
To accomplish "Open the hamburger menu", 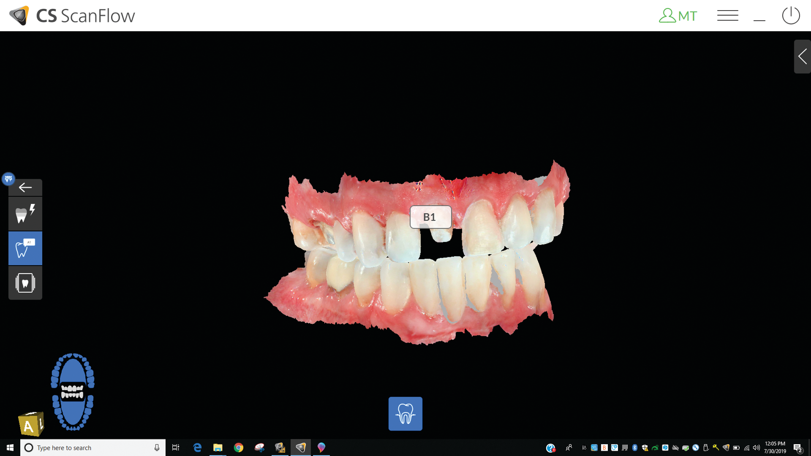I will tap(727, 16).
